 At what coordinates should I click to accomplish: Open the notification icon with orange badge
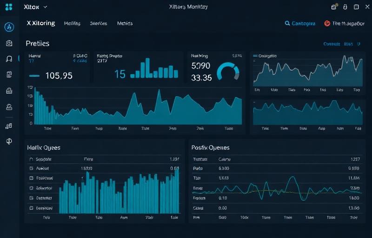tap(333, 7)
